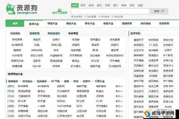Screen dimensions: 179x119
Task: Open 在线学习 in 资源类别 sidebar
Action: click(x=139, y=91)
